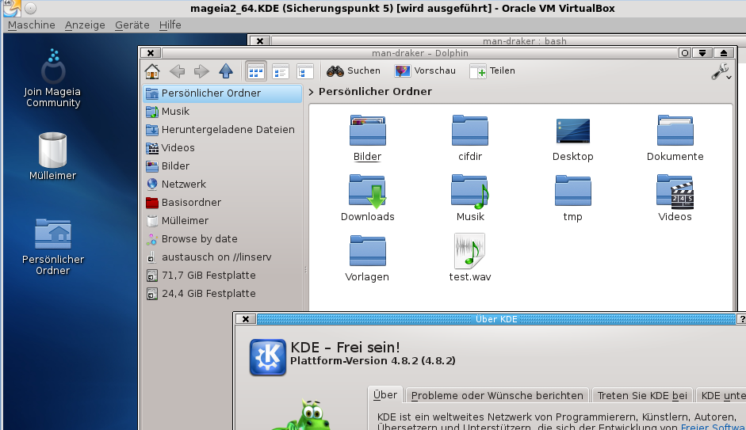Click Join Mageia Community desktop icon
The height and width of the screenshot is (430, 746).
[53, 78]
